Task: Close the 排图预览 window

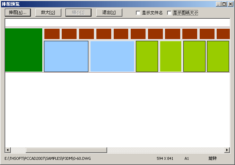Action: pos(230,4)
